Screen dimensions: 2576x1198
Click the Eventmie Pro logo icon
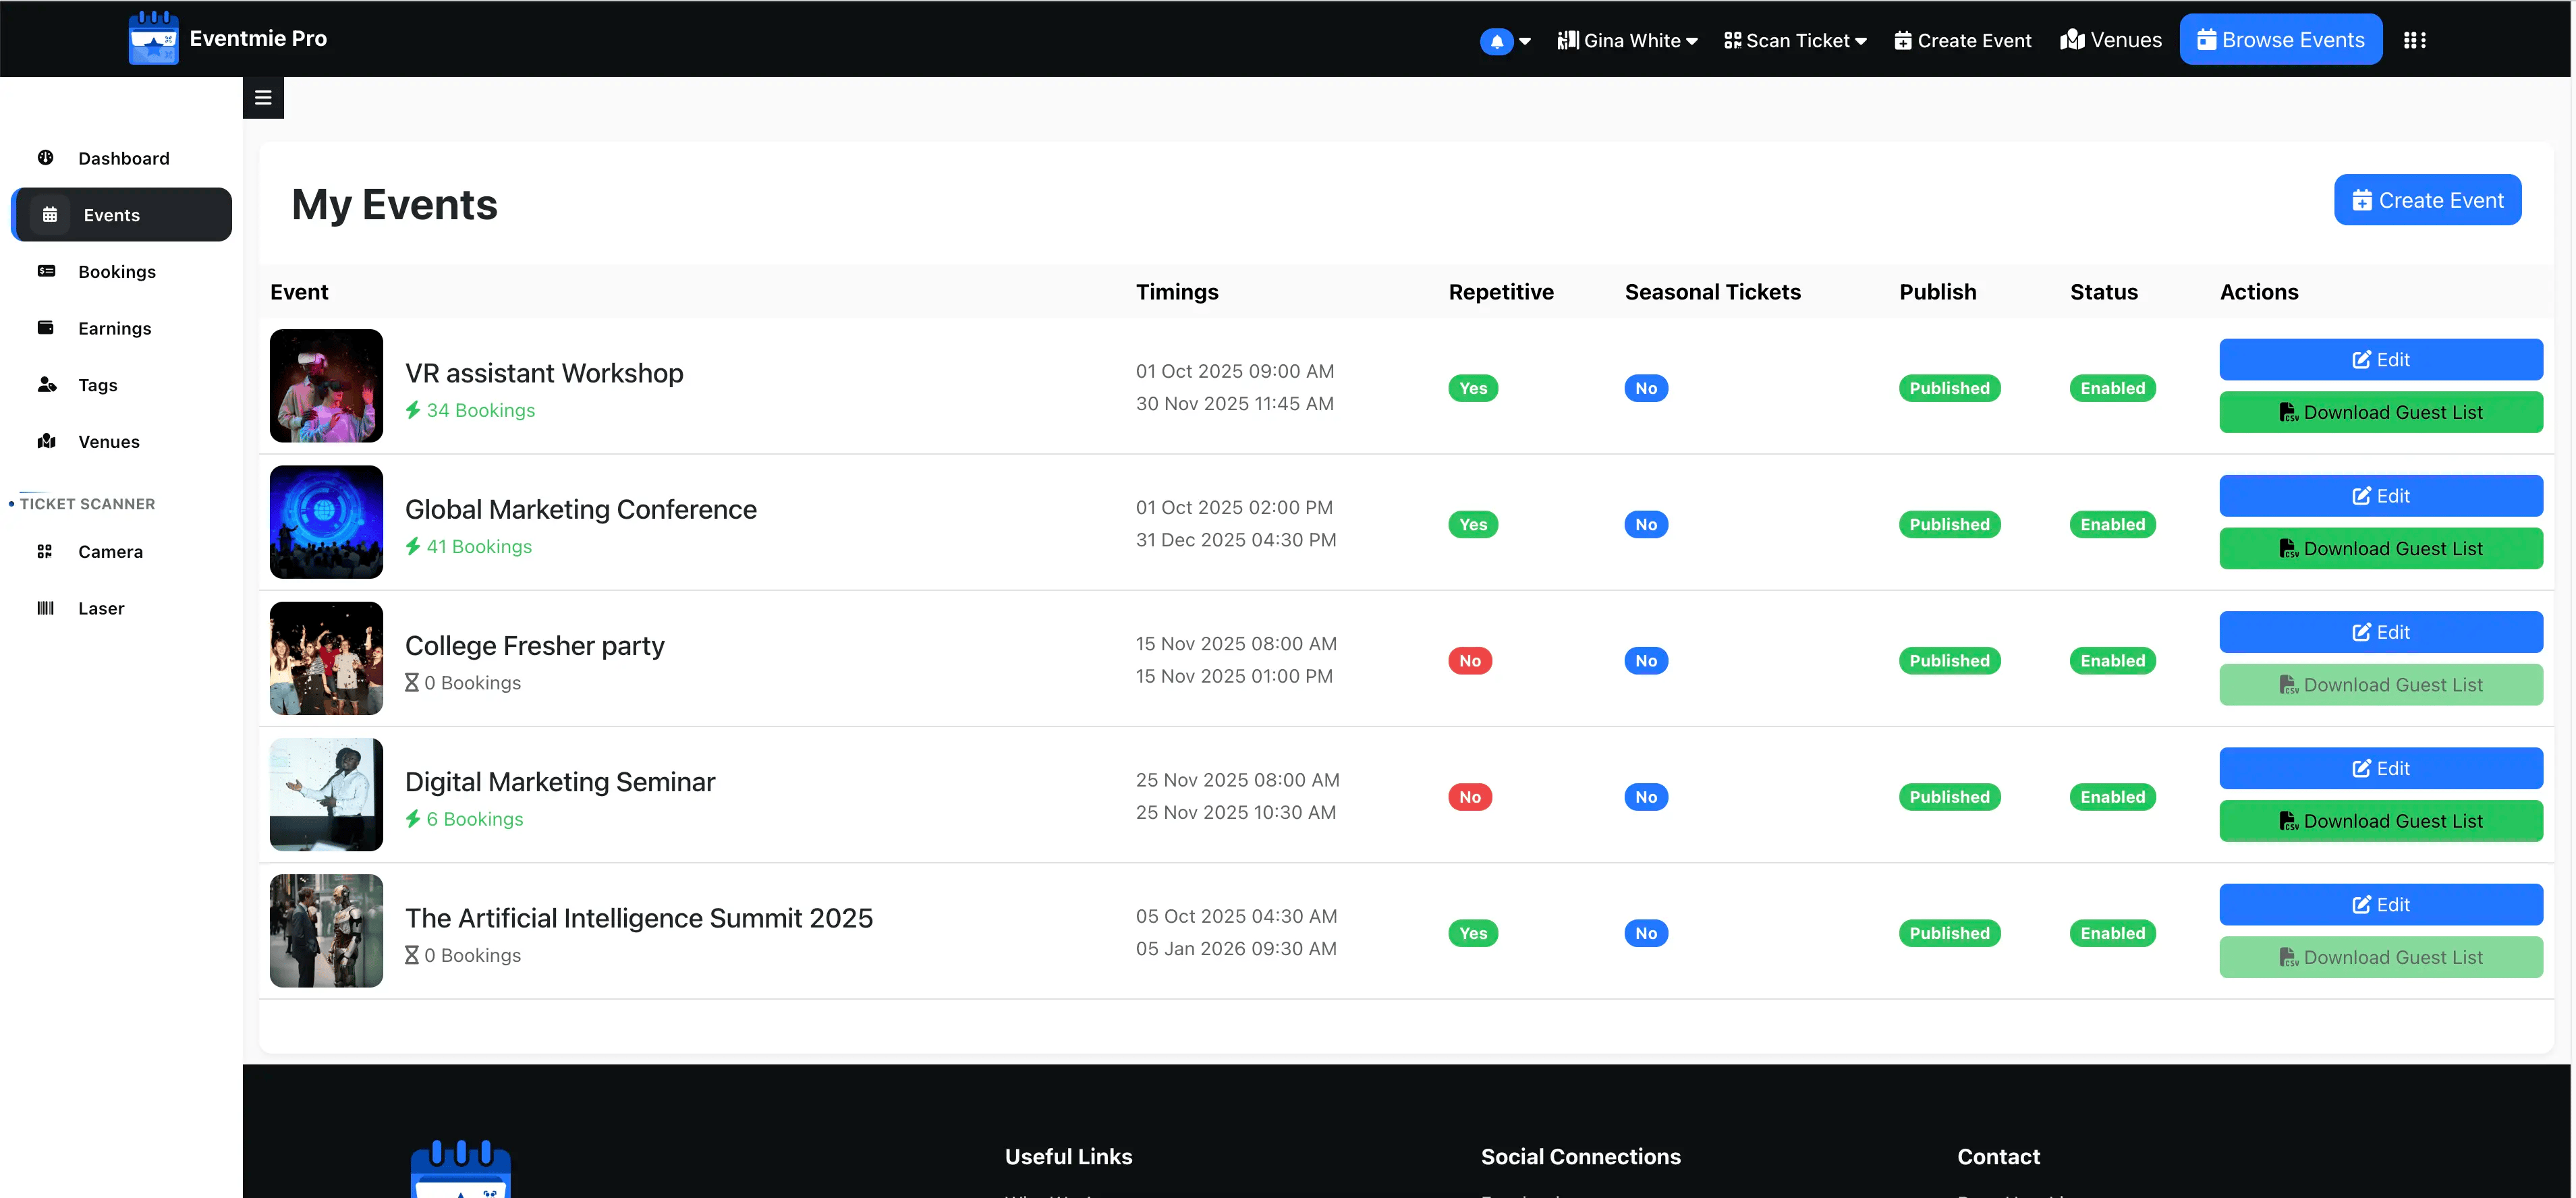point(153,39)
